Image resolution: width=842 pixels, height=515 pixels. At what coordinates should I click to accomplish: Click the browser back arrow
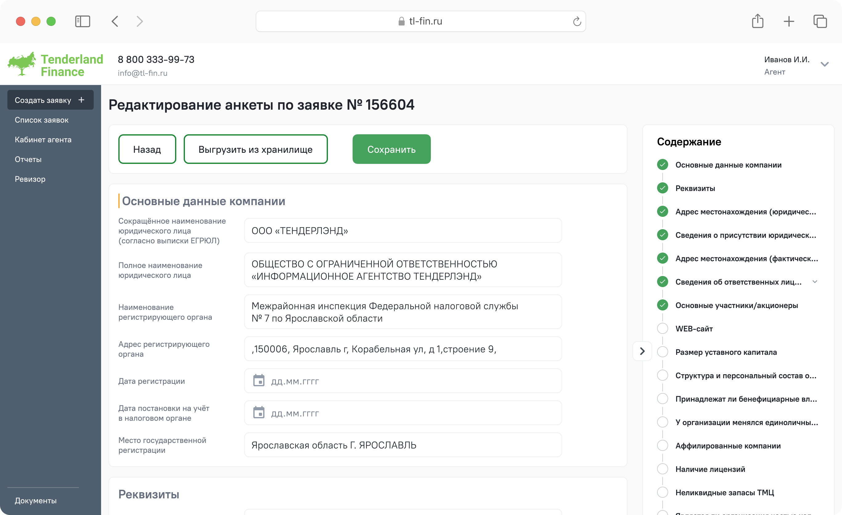tap(115, 22)
